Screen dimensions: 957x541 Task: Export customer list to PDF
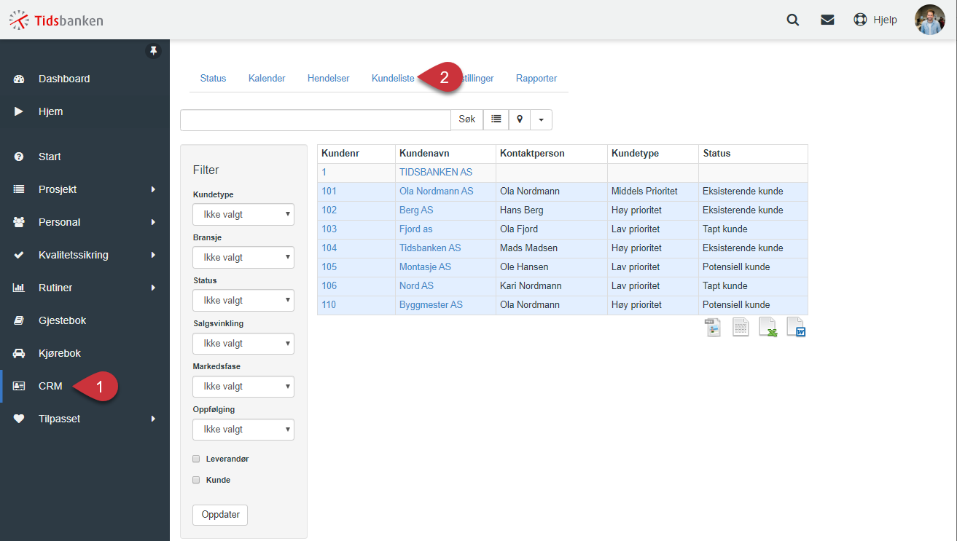coord(712,328)
